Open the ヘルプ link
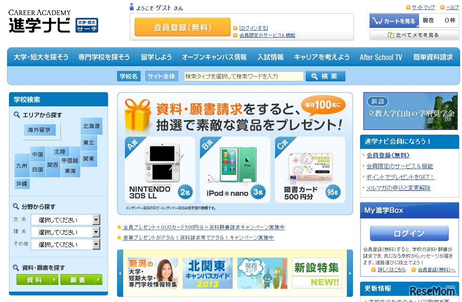The height and width of the screenshot is (302, 462). (452, 8)
